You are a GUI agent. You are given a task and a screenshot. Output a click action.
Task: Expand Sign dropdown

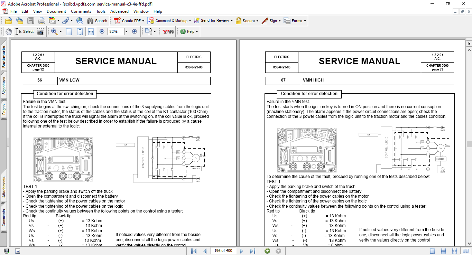pyautogui.click(x=279, y=21)
